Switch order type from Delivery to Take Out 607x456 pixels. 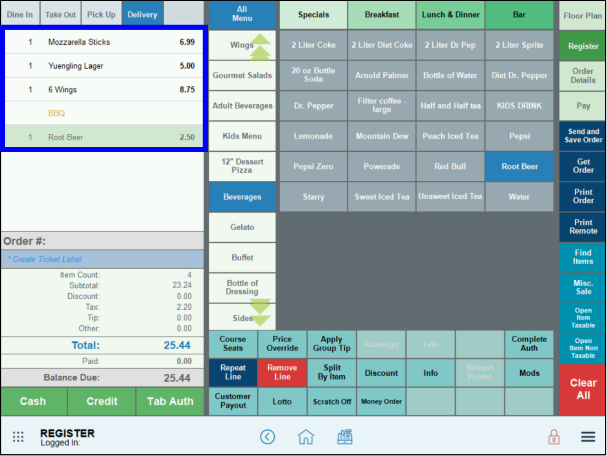(60, 13)
